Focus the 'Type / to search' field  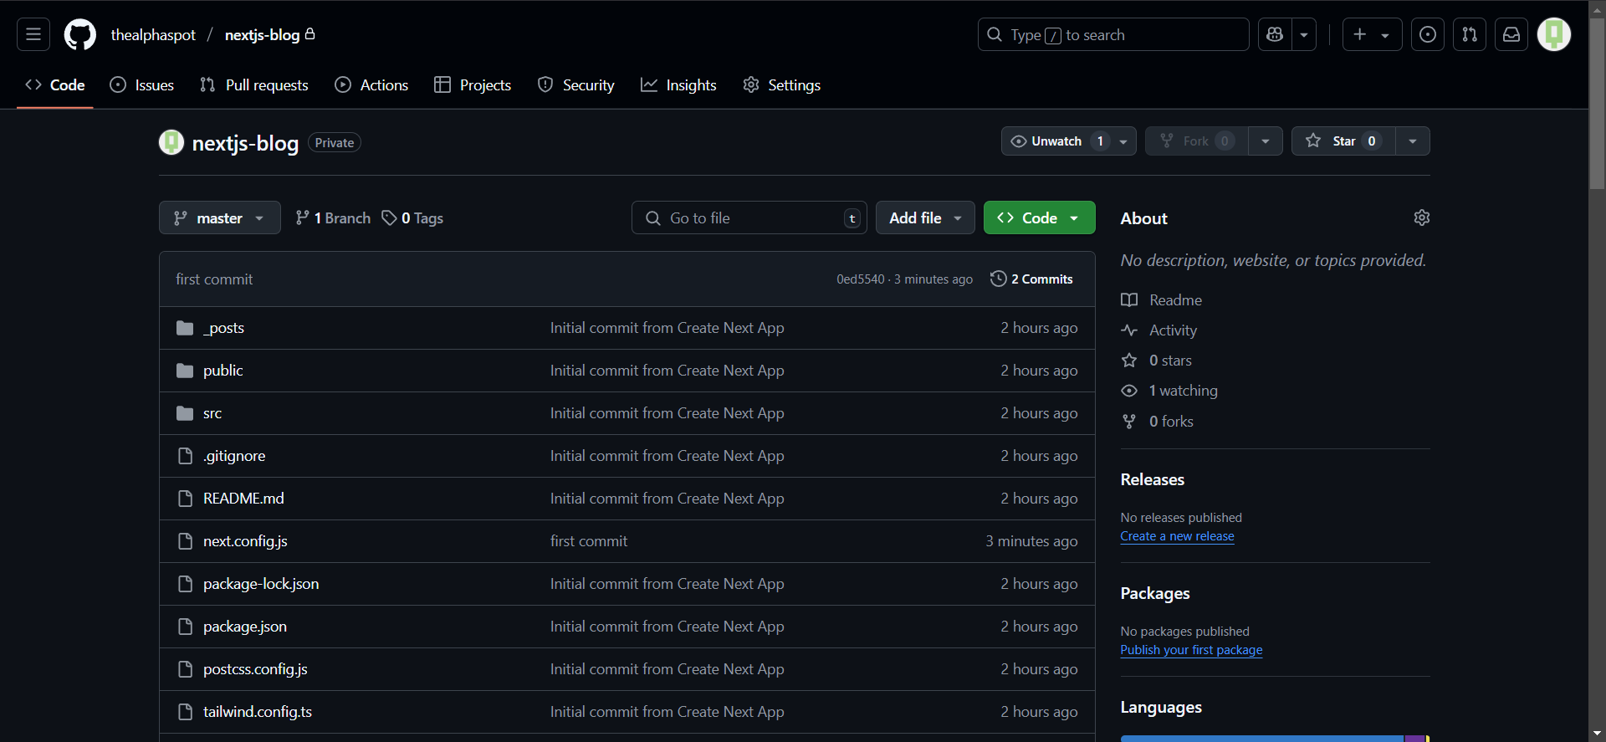click(x=1112, y=34)
